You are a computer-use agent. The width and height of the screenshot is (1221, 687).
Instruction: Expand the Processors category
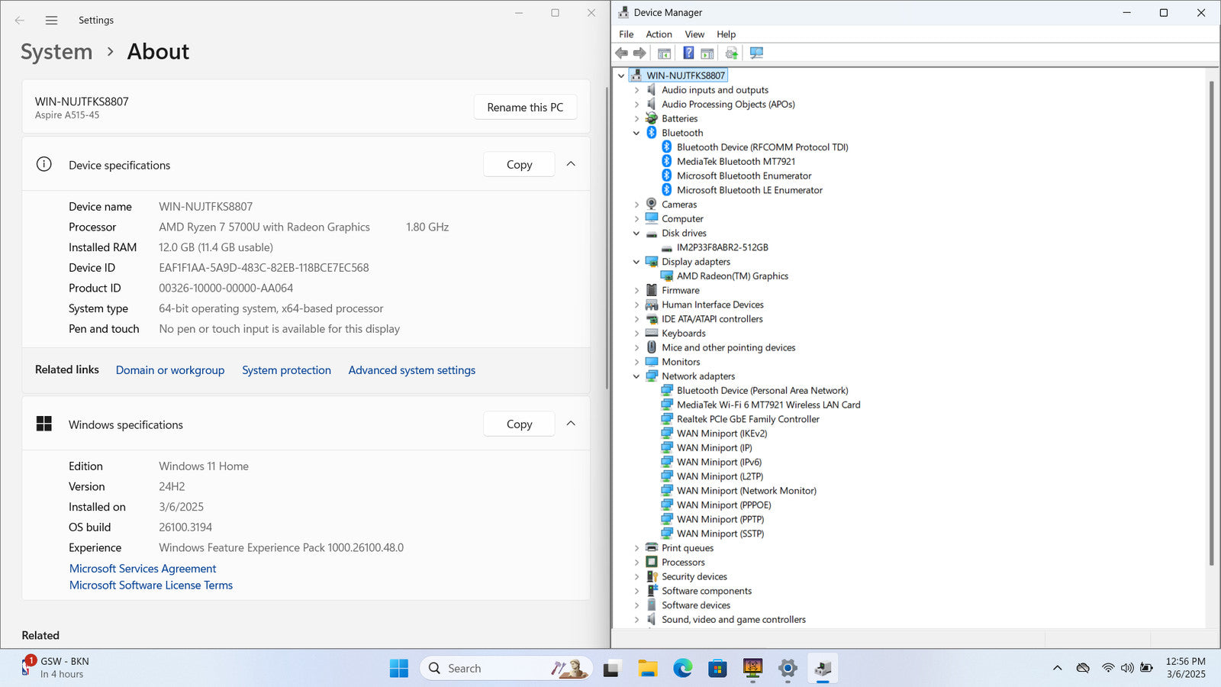pos(636,563)
